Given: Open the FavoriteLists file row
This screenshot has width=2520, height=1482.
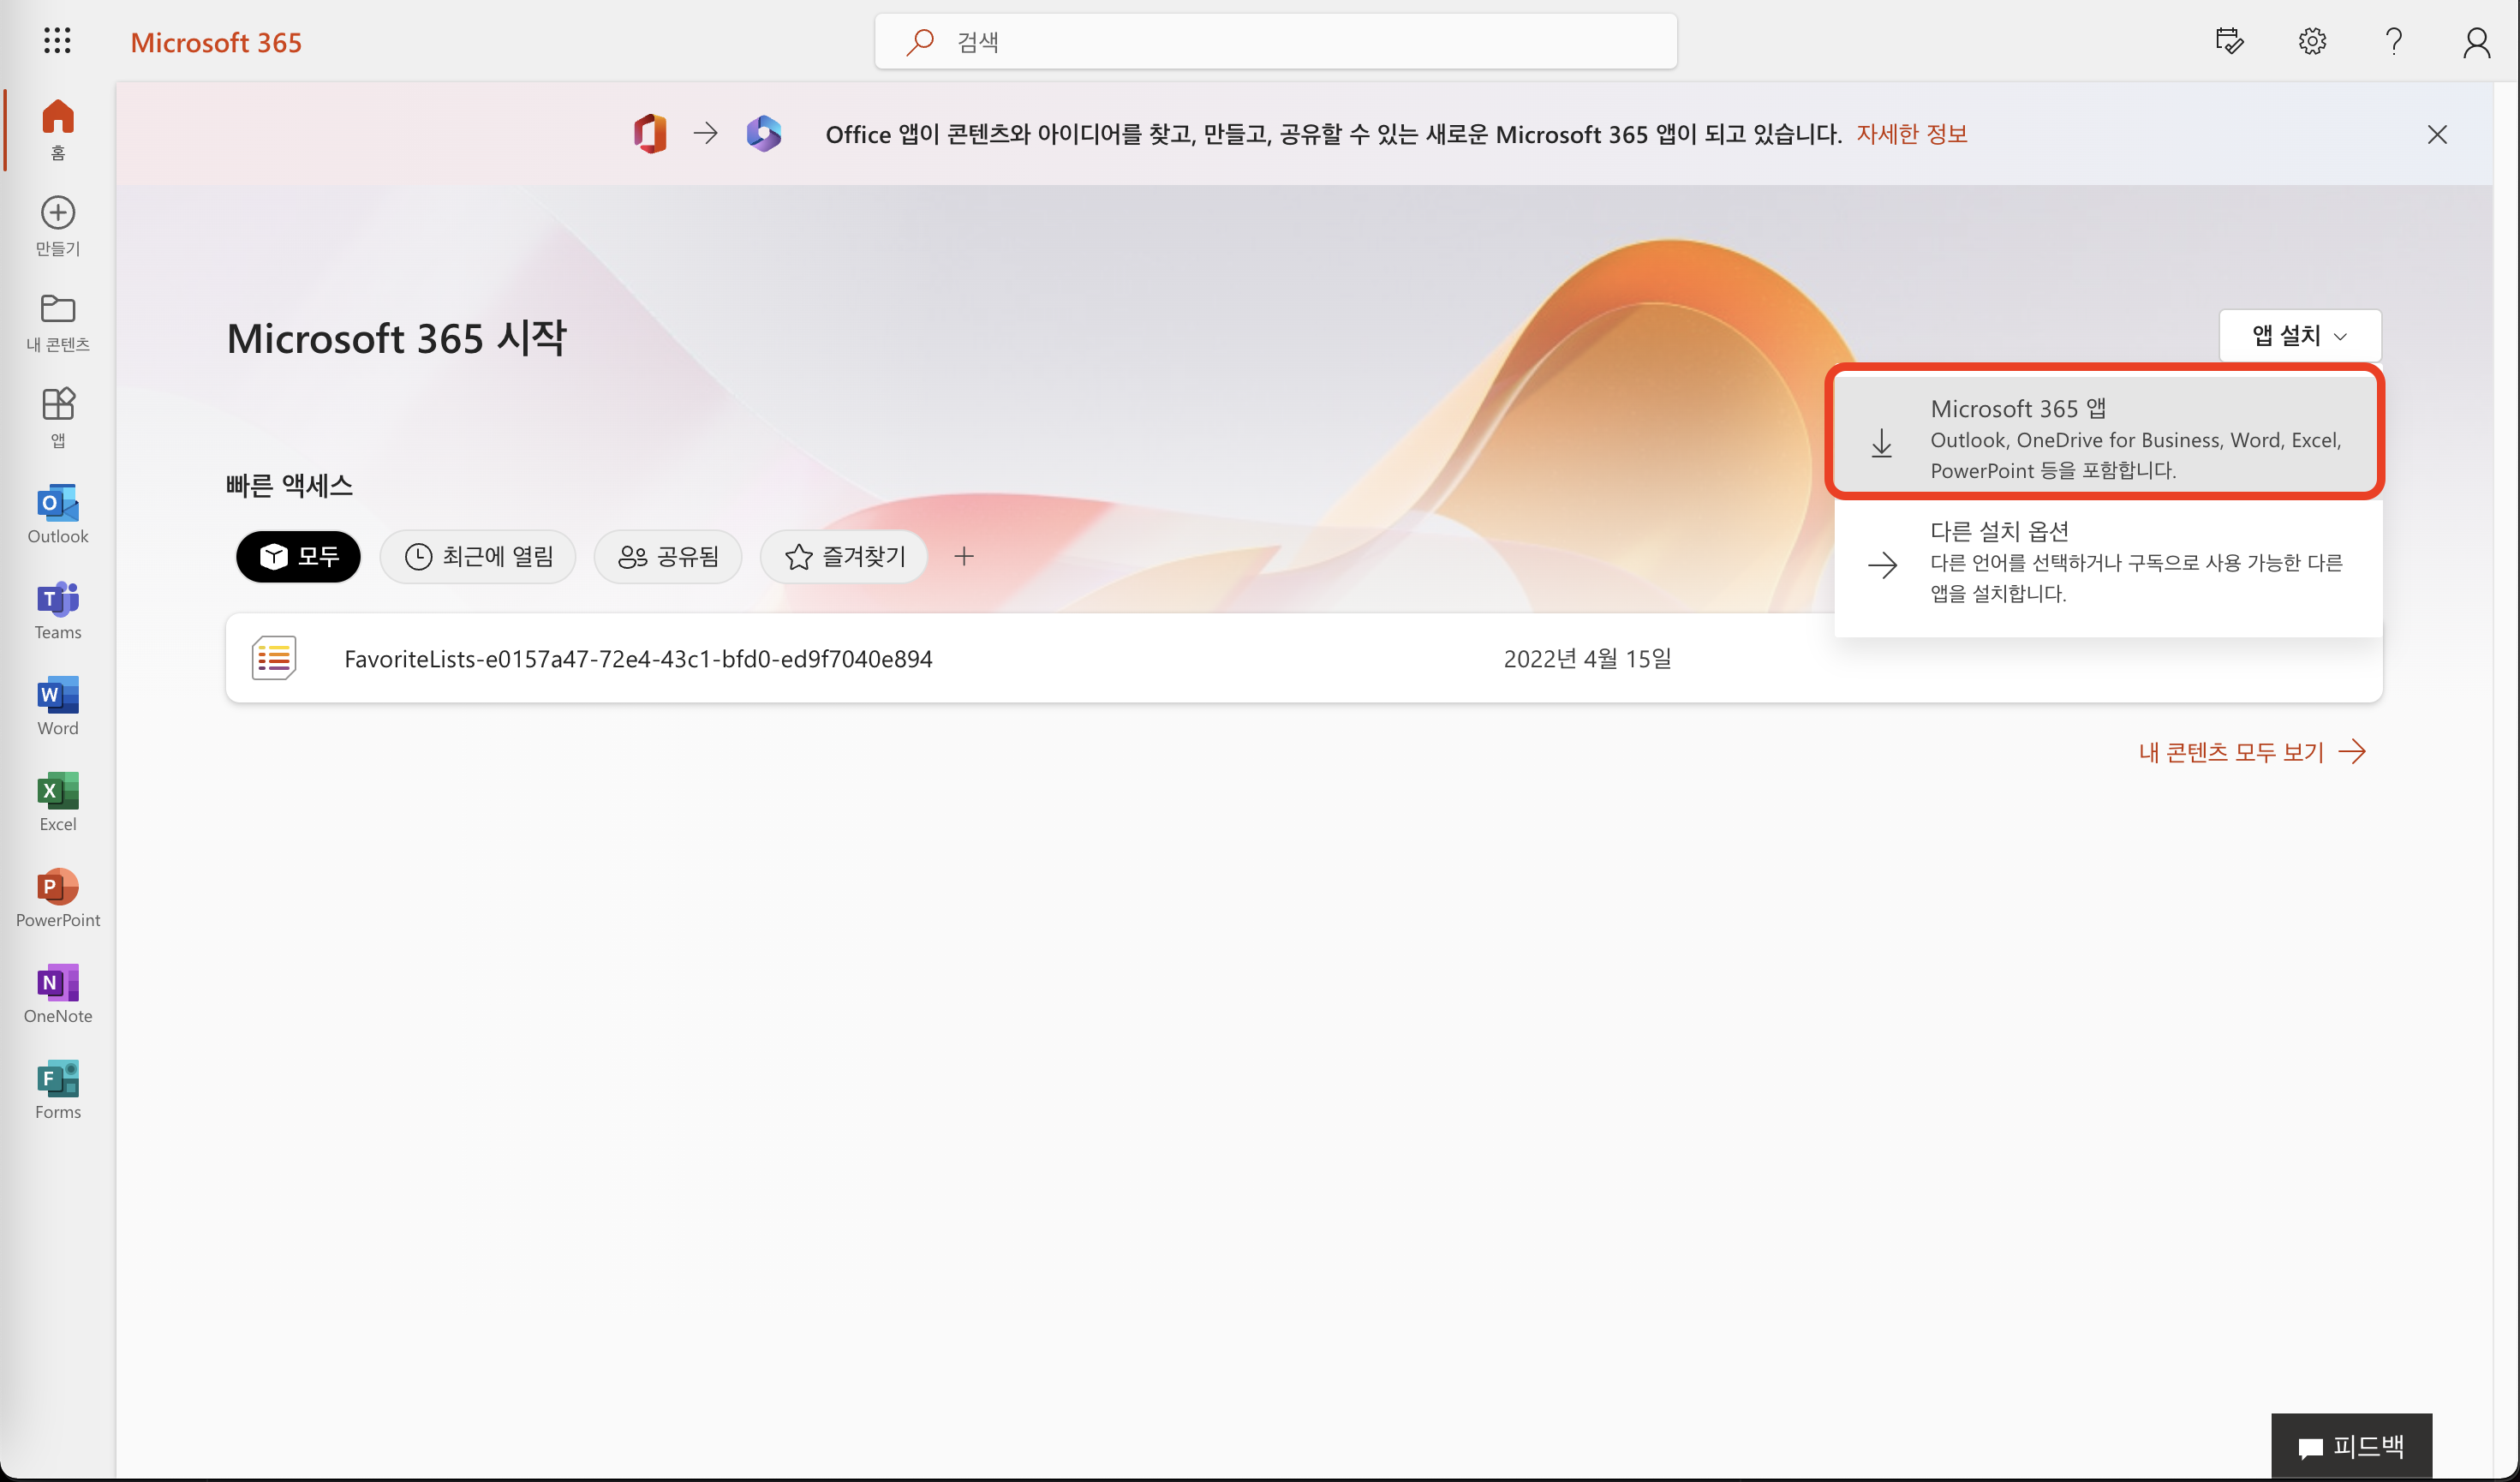Looking at the screenshot, I should [638, 659].
